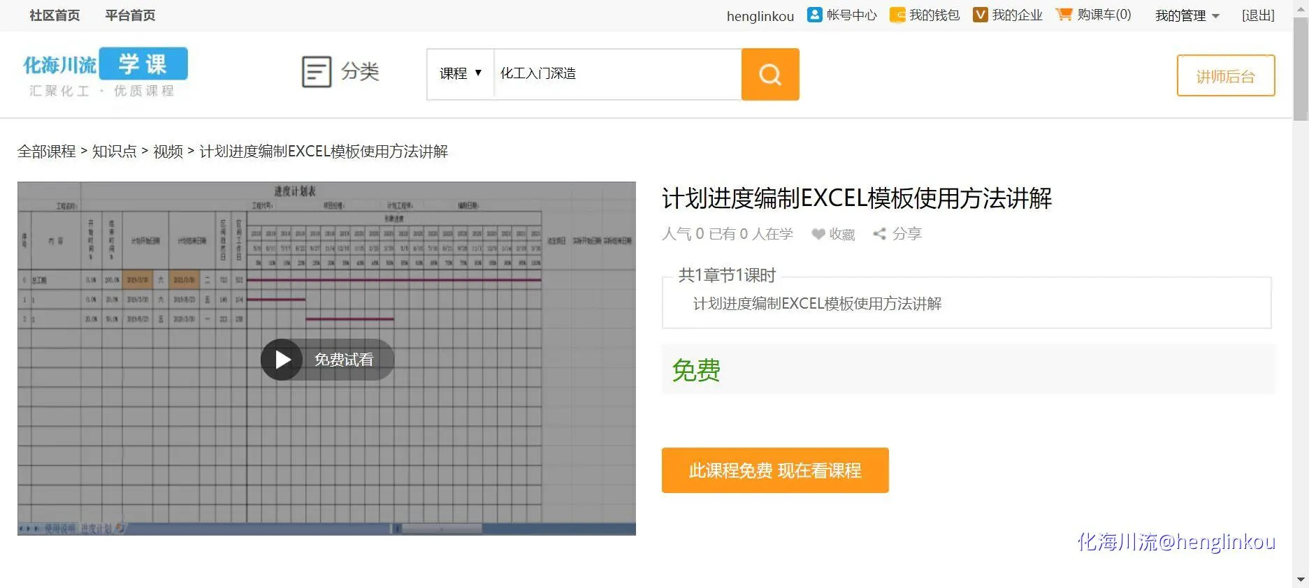1309x588 pixels.
Task: Click the 化海川流 学课 logo
Action: [105, 72]
